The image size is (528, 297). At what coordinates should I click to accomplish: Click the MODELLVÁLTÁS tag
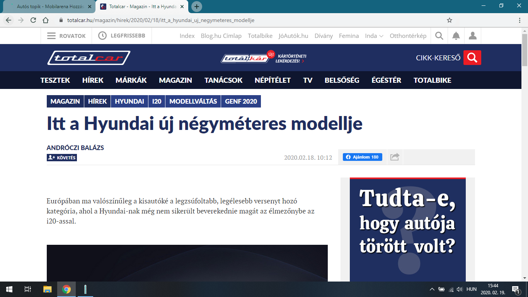point(193,101)
